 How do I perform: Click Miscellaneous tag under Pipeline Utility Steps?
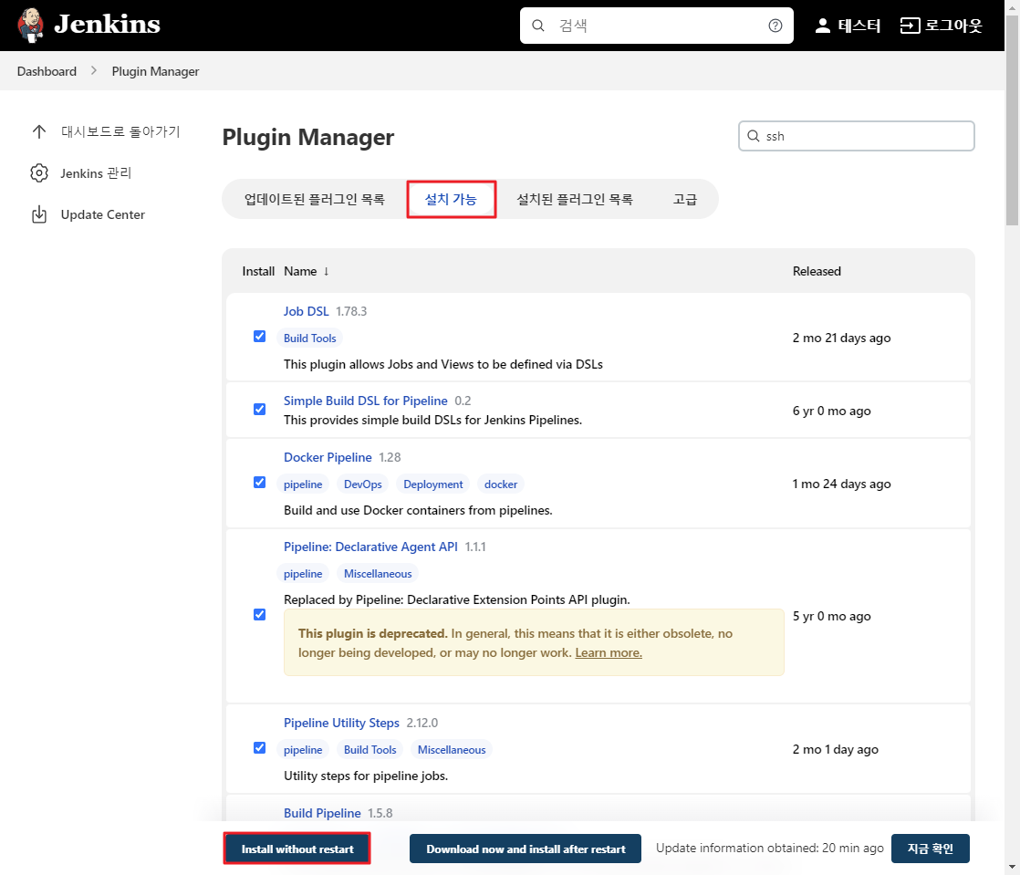point(452,749)
